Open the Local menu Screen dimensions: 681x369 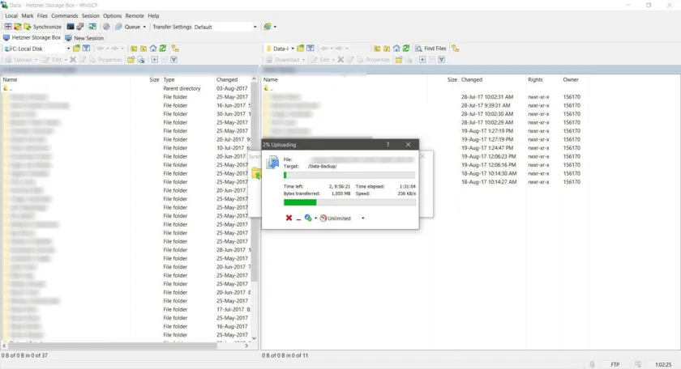tap(11, 15)
